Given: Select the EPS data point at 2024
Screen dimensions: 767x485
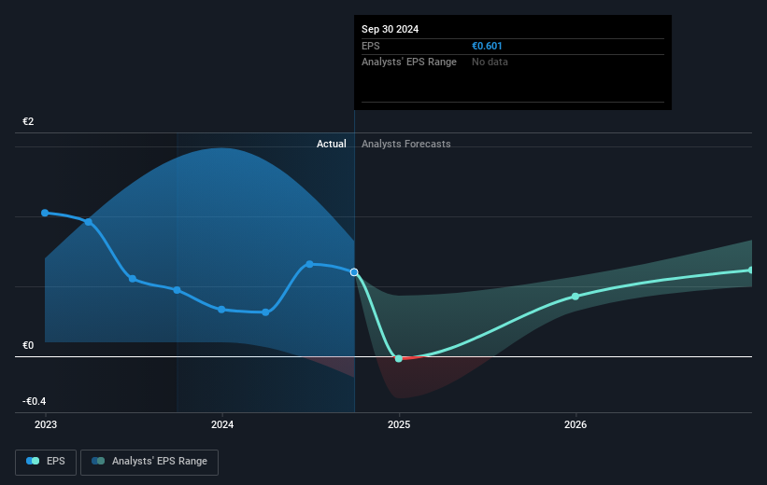Looking at the screenshot, I should point(221,310).
